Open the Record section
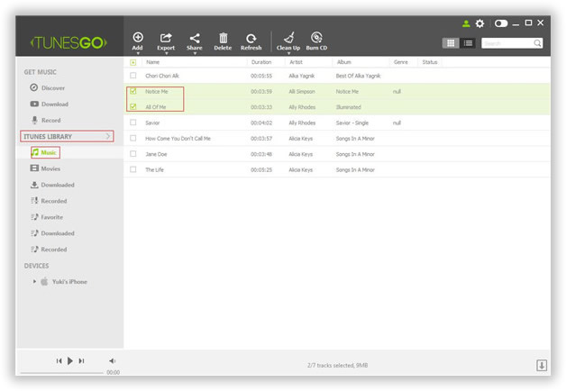This screenshot has height=391, width=566. [45, 120]
